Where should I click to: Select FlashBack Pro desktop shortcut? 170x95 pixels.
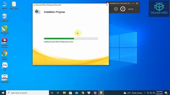coord(5,43)
